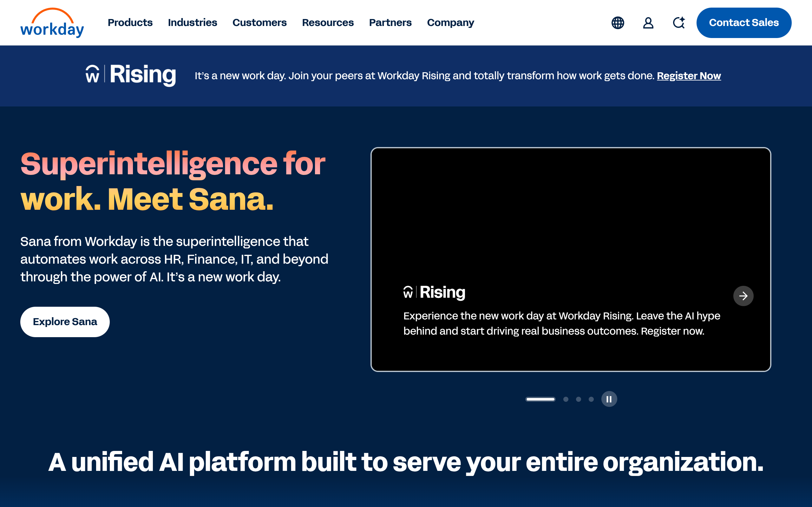Image resolution: width=812 pixels, height=507 pixels.
Task: Open the Products menu
Action: (x=130, y=22)
